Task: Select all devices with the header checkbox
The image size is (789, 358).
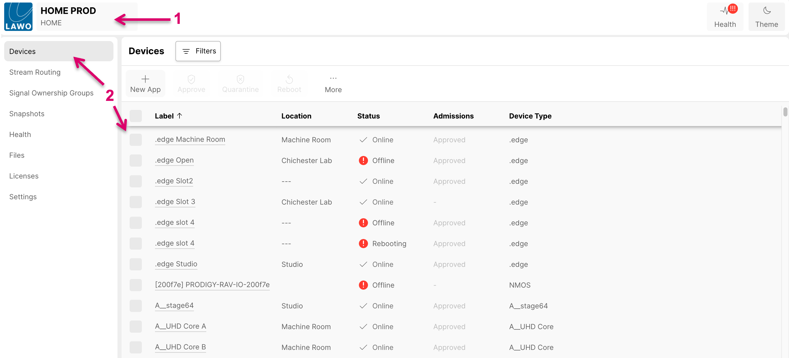Action: pyautogui.click(x=136, y=116)
